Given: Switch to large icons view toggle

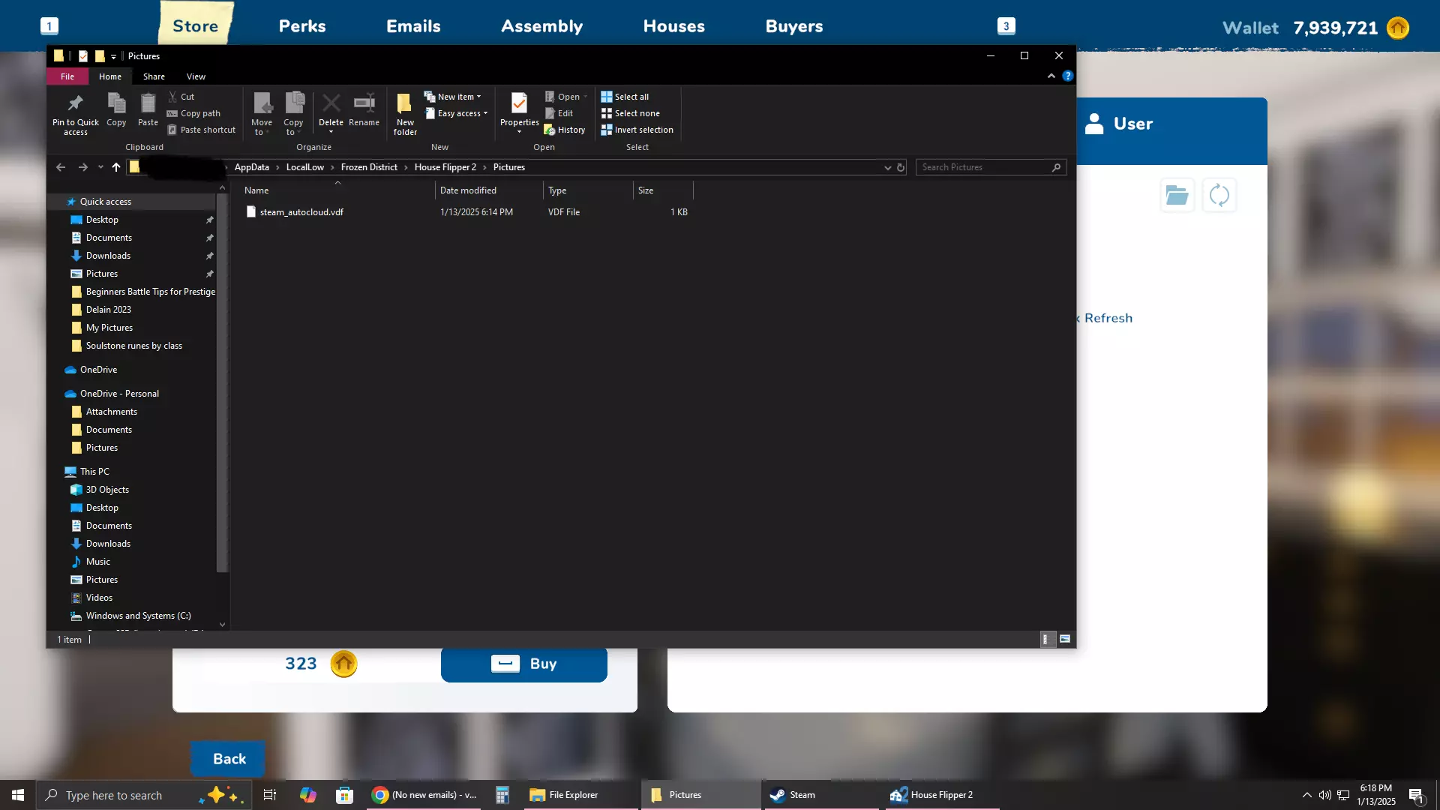Looking at the screenshot, I should click(x=1065, y=639).
